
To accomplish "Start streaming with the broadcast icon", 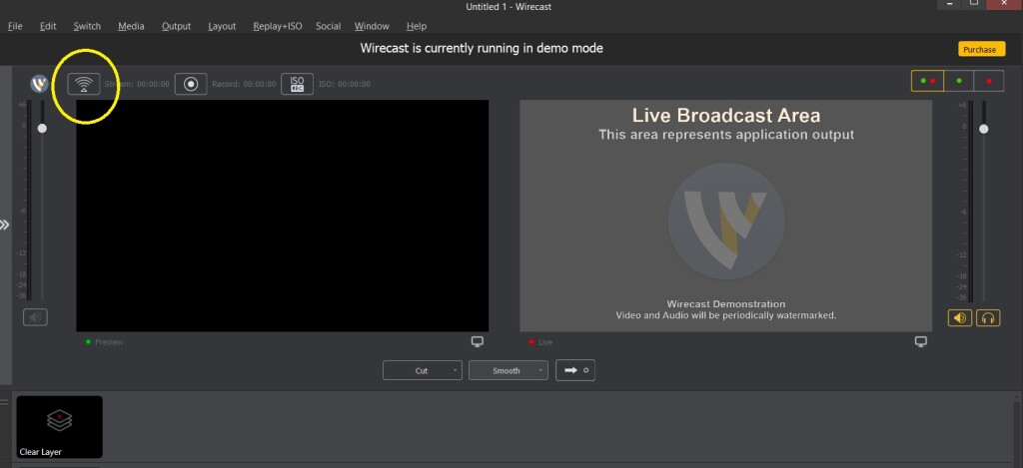I will tap(84, 84).
